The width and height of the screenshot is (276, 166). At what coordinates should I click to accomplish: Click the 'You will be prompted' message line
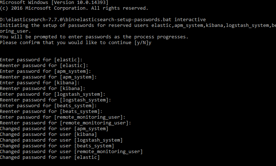tap(94, 37)
